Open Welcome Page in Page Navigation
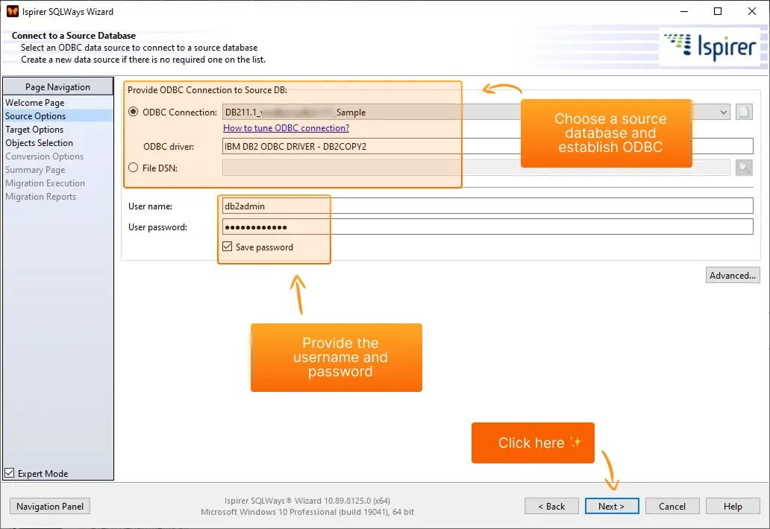 tap(35, 103)
